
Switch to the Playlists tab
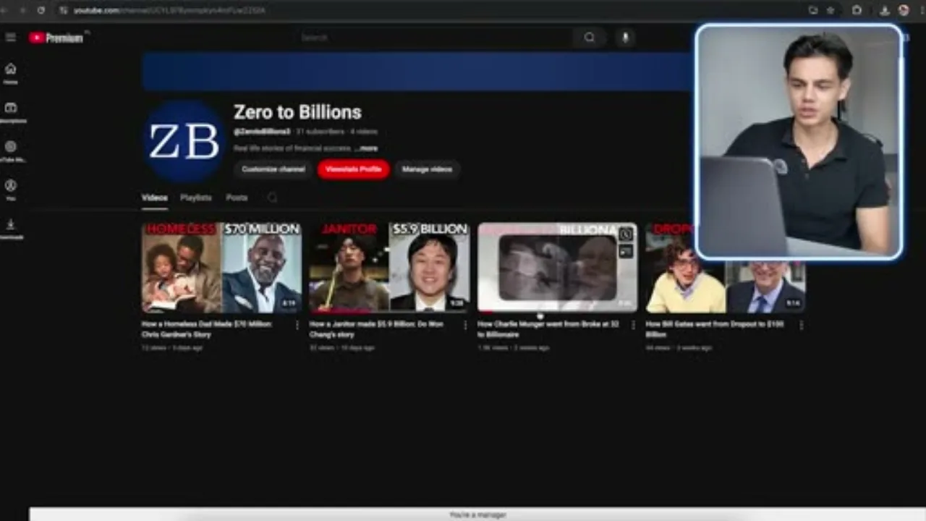[x=196, y=198]
